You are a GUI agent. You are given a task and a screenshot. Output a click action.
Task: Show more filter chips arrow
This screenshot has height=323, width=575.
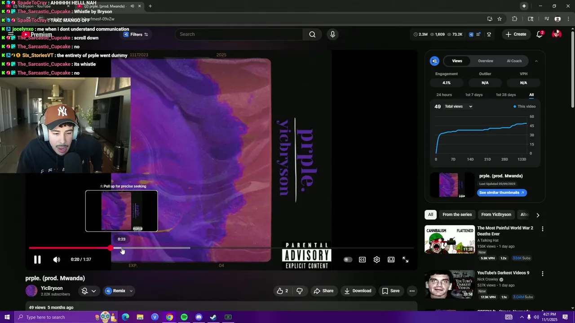[538, 215]
